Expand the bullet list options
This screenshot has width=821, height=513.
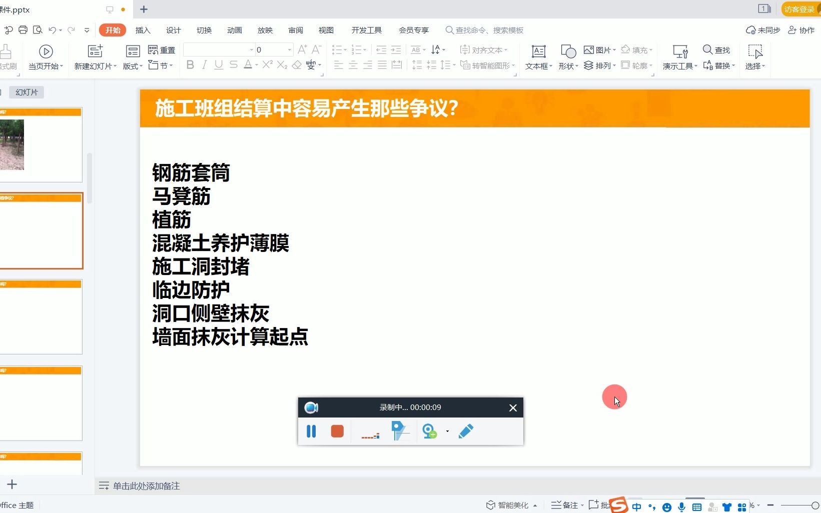click(344, 49)
